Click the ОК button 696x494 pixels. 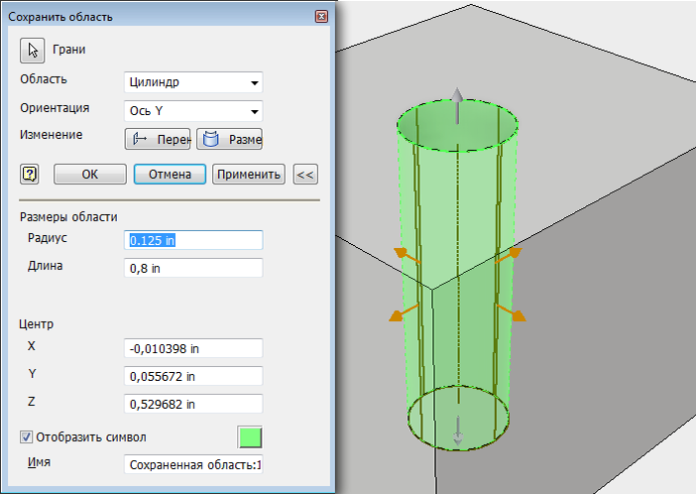(90, 175)
